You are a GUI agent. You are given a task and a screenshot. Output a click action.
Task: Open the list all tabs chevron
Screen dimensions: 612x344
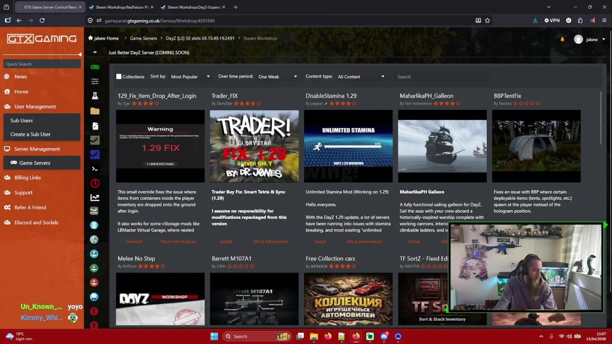[548, 7]
